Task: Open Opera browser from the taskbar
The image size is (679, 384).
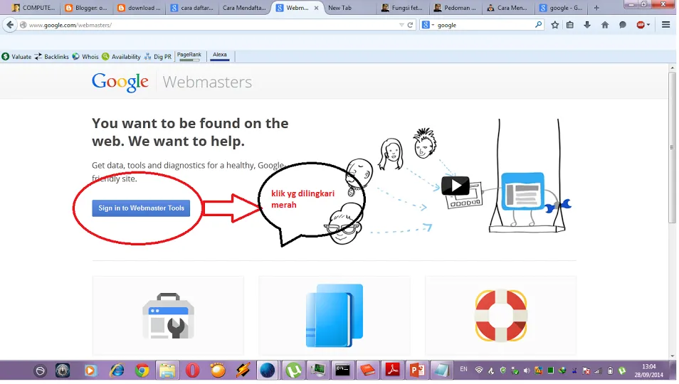Action: [193, 370]
